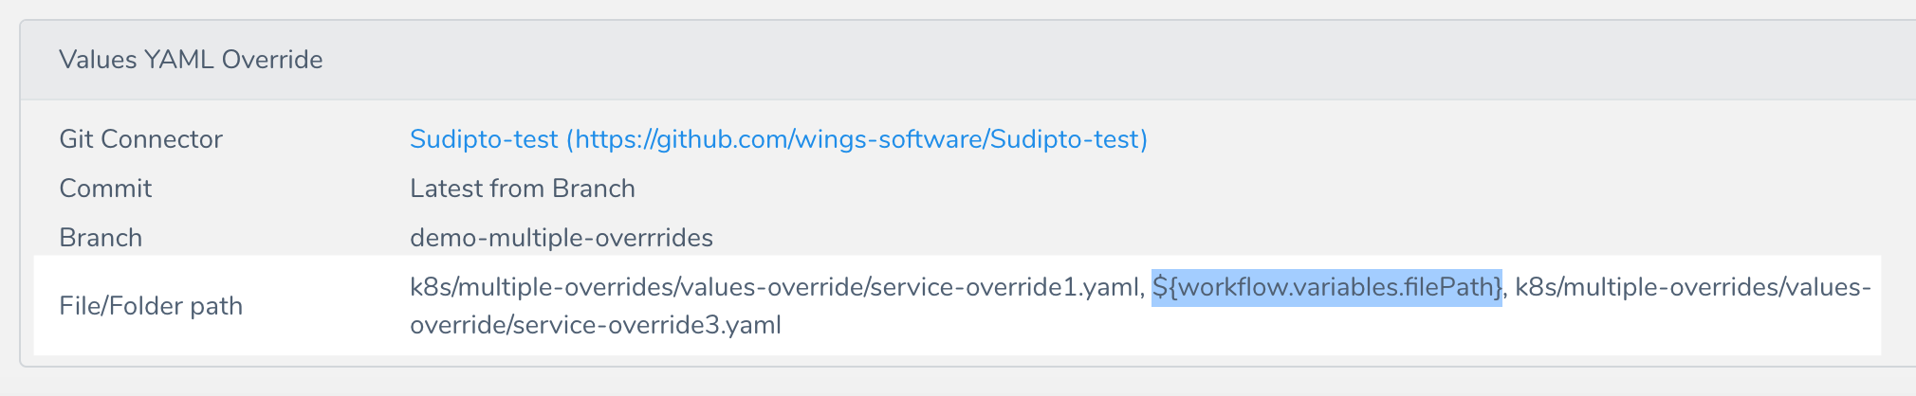The image size is (1916, 396).
Task: Click the File/Folder path label
Action: [151, 306]
